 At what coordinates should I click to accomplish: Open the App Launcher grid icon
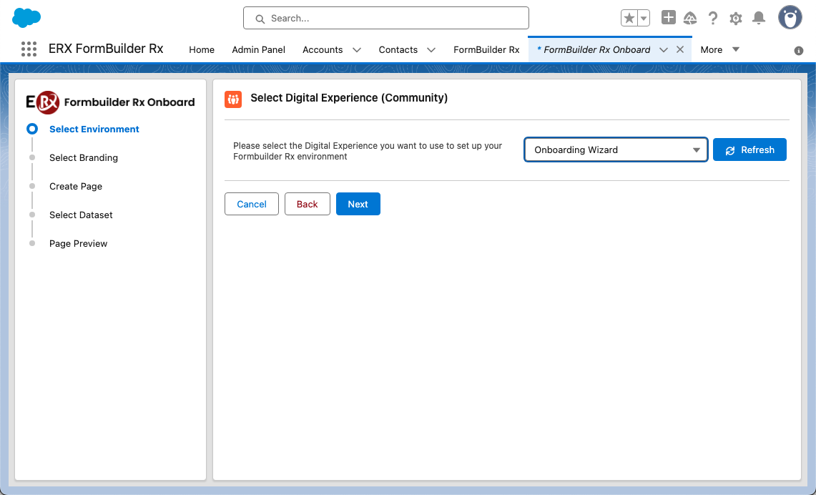(29, 49)
